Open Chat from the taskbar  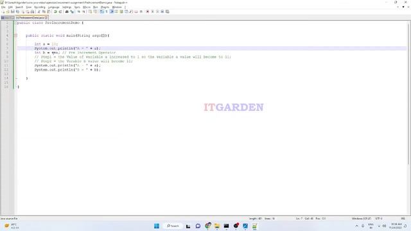pos(198,226)
